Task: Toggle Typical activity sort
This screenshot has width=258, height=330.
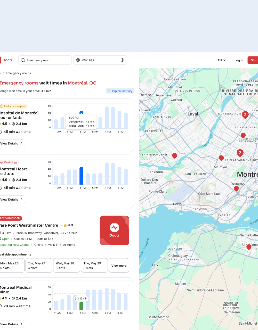Action: click(120, 91)
